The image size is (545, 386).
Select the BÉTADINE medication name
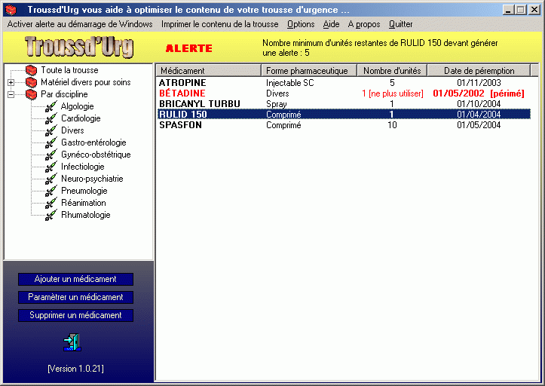(182, 93)
